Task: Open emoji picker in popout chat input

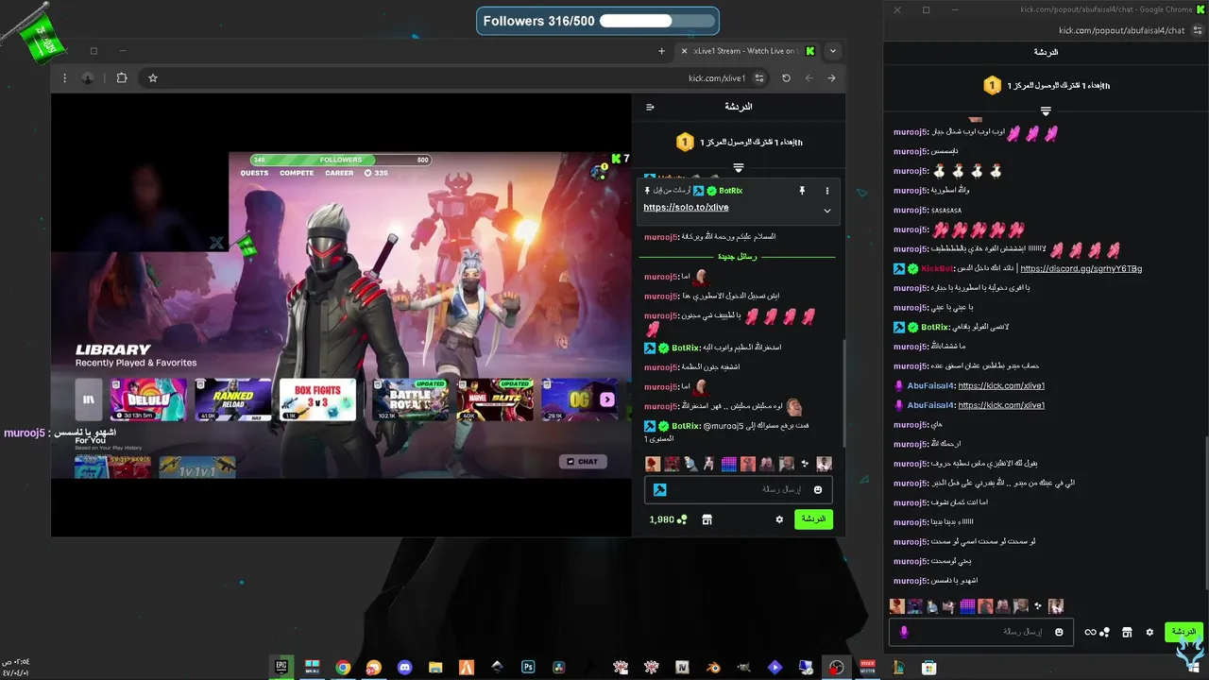Action: point(1060,632)
